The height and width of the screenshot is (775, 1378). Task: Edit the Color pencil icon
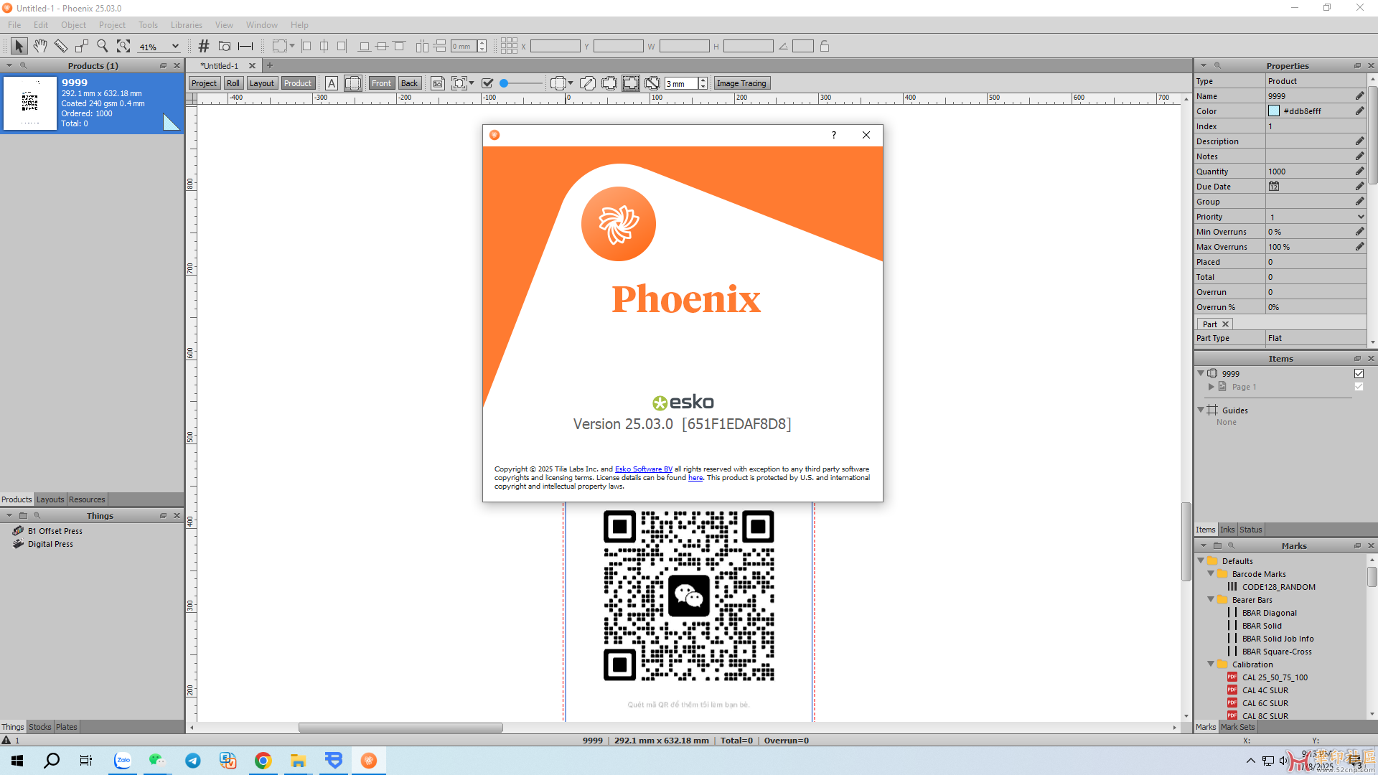(x=1359, y=111)
